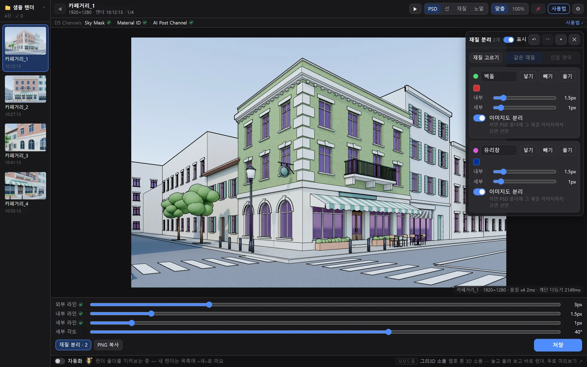Adjust the 세부 각도 slider handle
587x367 pixels.
[x=389, y=332]
